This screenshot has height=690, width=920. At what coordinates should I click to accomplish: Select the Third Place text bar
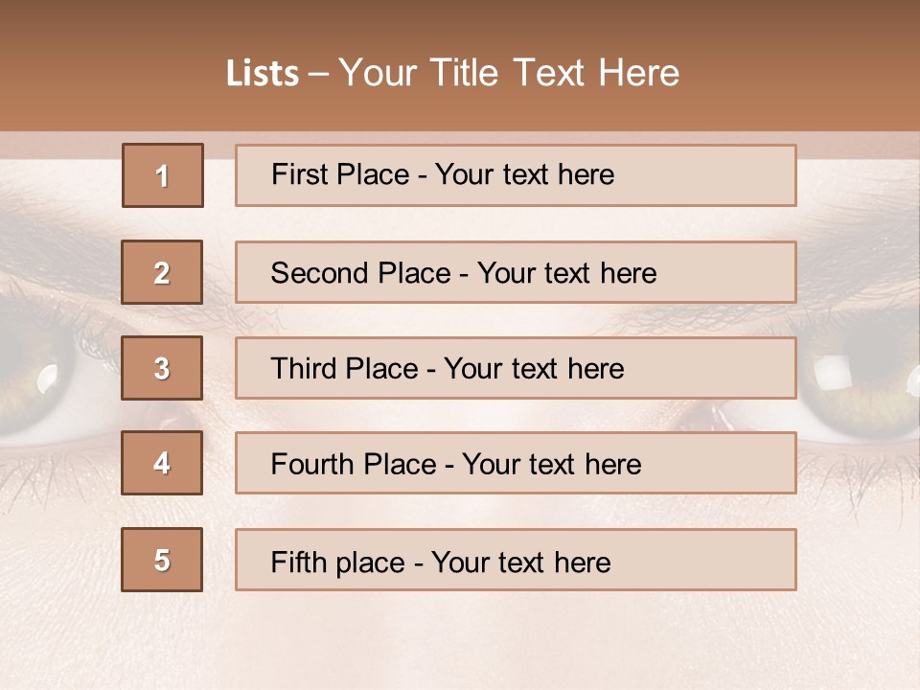[516, 368]
